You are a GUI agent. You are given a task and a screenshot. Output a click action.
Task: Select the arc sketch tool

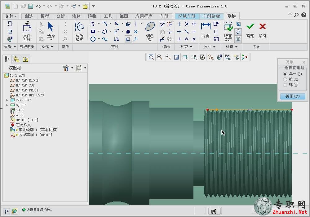tap(104, 24)
